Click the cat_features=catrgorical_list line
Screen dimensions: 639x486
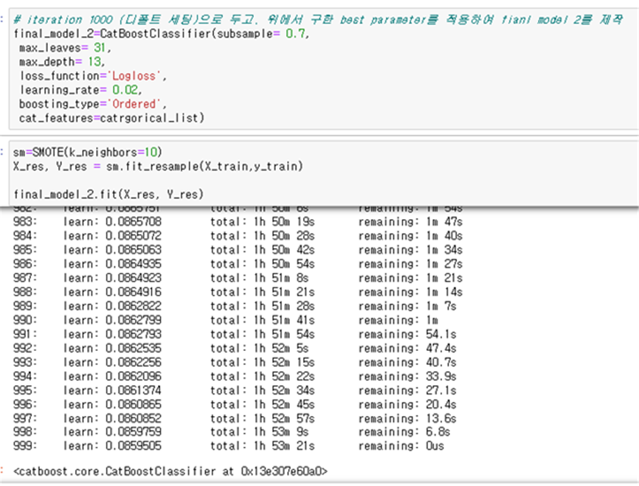tap(111, 118)
